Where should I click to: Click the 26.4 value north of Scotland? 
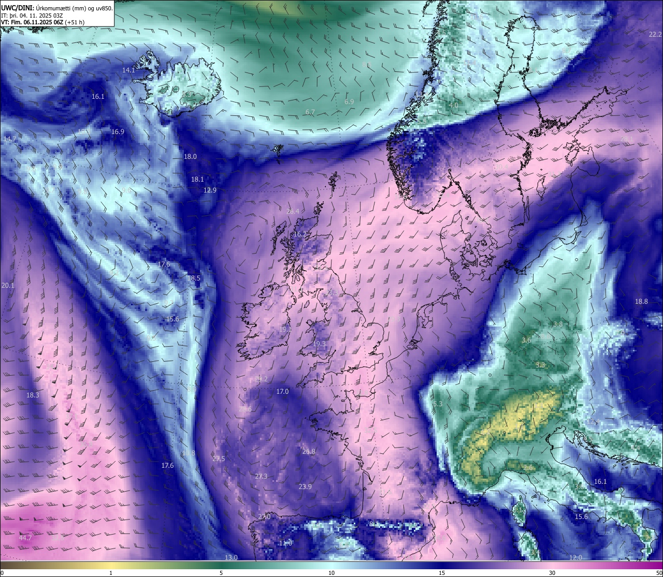point(293,211)
